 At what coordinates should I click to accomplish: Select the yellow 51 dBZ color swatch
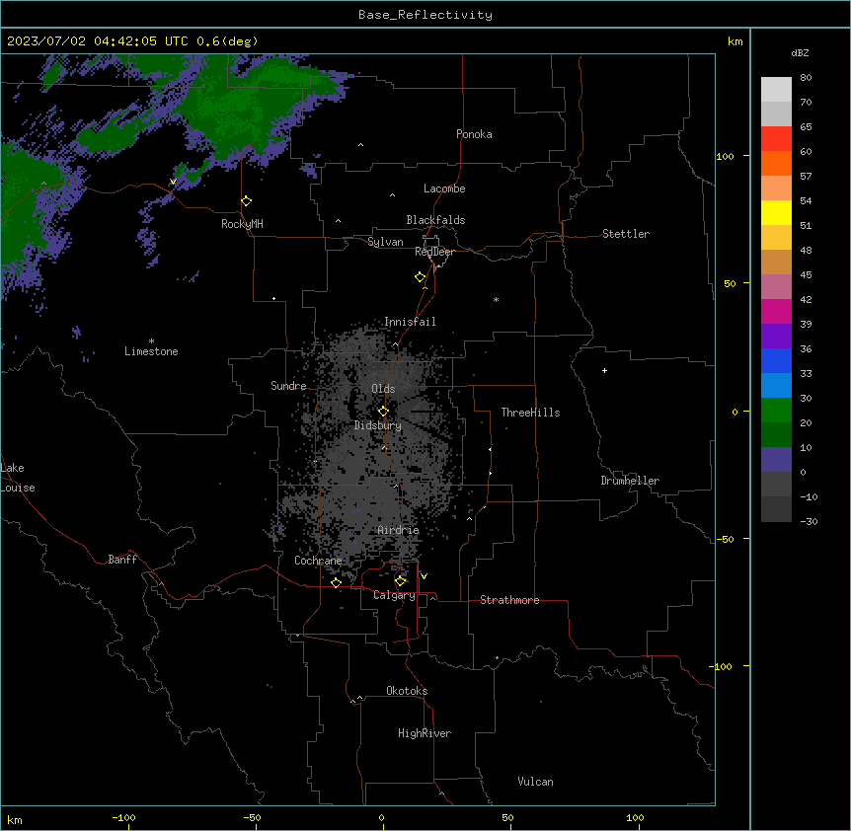[776, 212]
